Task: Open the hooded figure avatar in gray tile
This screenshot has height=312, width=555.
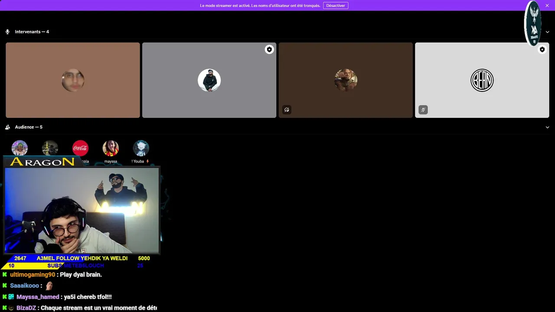Action: (209, 80)
